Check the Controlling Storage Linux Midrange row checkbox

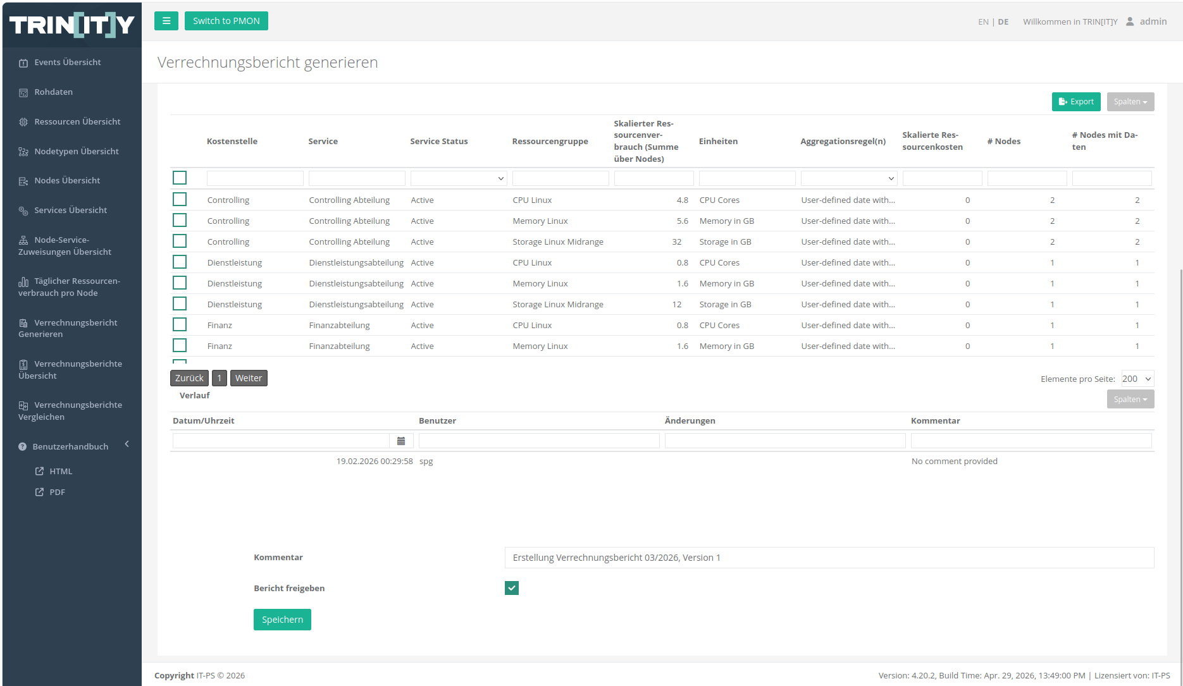click(180, 241)
